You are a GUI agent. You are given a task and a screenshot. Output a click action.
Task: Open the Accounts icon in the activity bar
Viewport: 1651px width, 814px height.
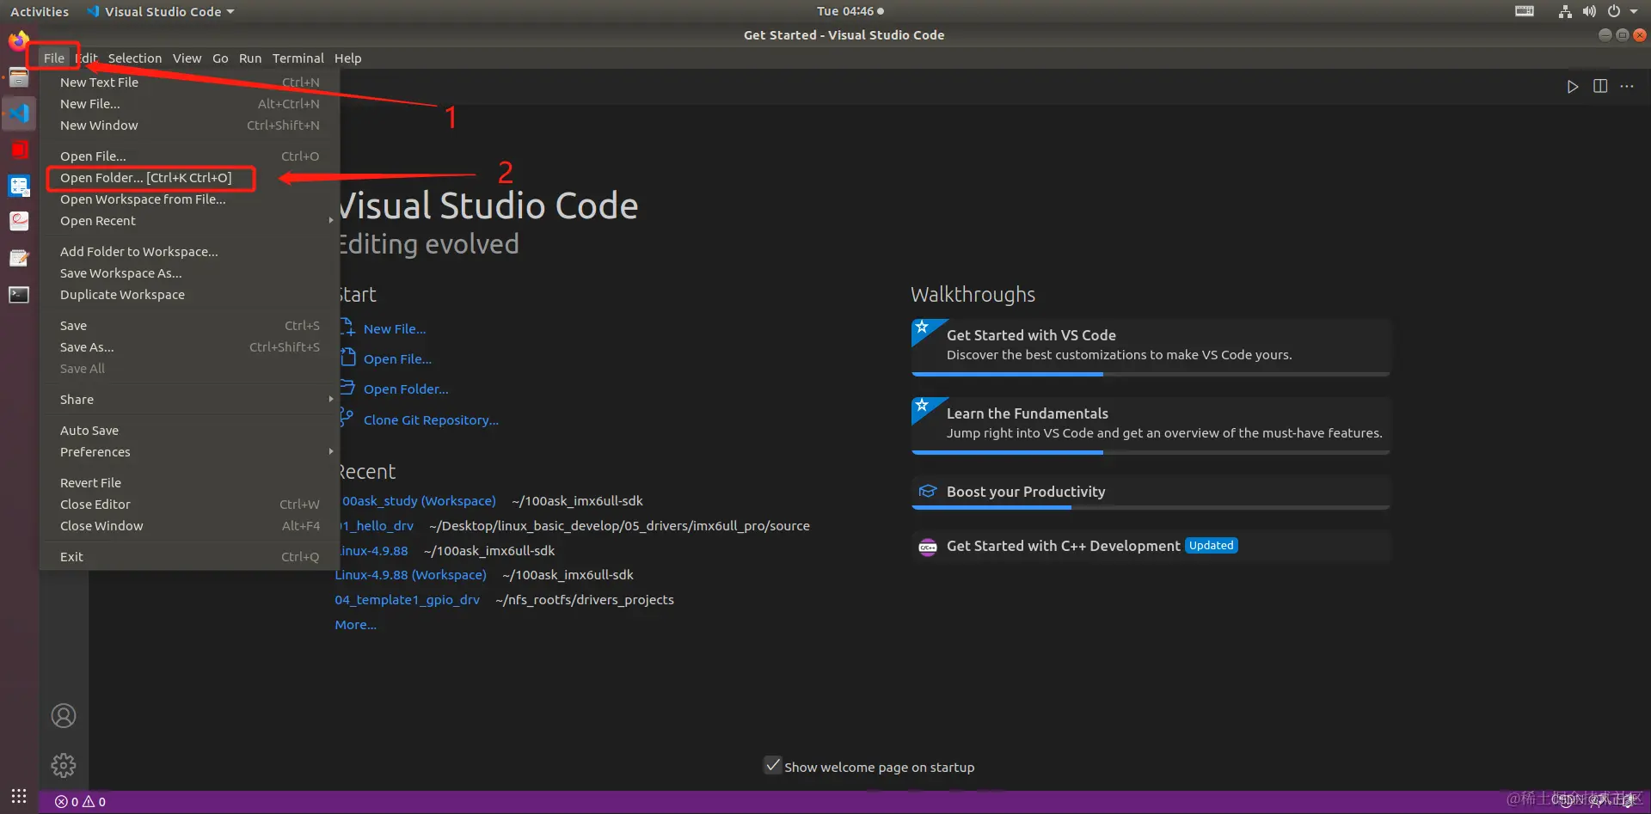coord(64,716)
